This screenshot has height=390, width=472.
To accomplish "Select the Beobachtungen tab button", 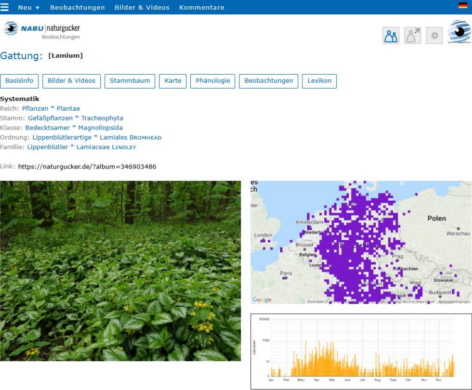I will pos(269,81).
